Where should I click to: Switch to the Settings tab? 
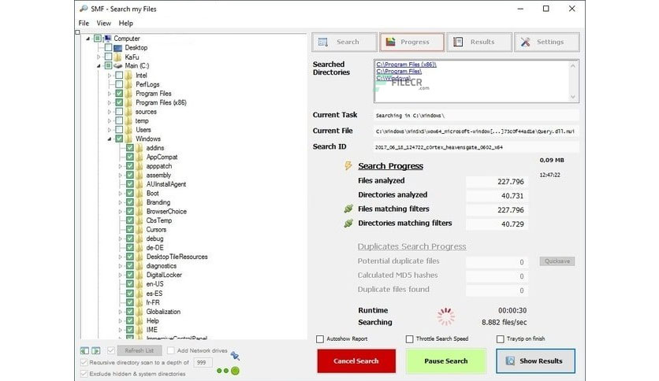[547, 42]
